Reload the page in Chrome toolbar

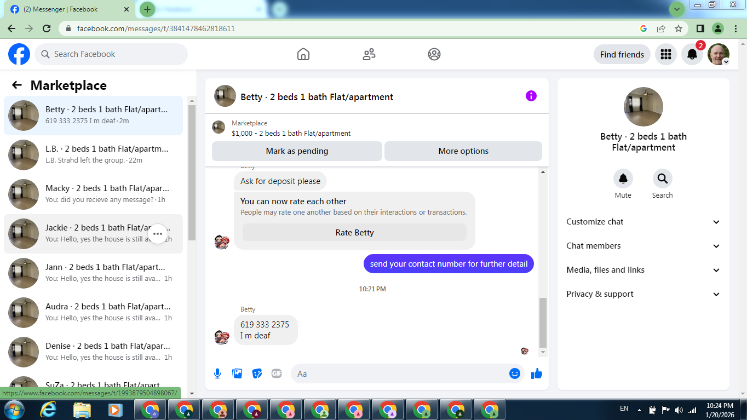pyautogui.click(x=47, y=28)
